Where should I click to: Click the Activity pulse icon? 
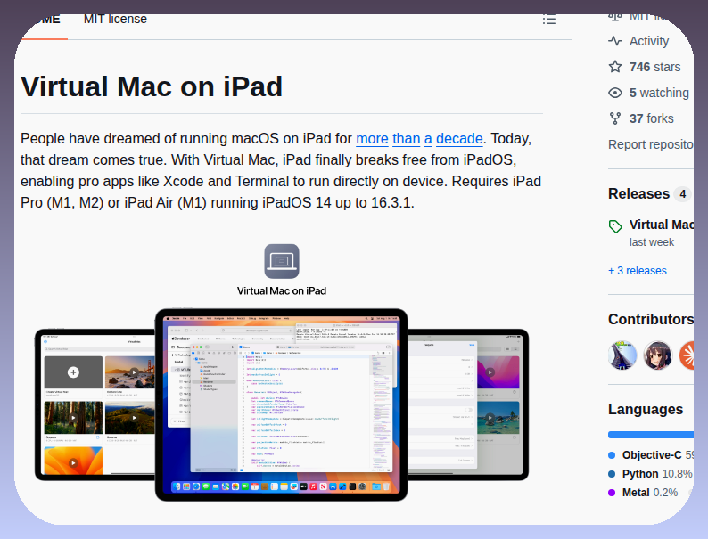click(x=615, y=41)
